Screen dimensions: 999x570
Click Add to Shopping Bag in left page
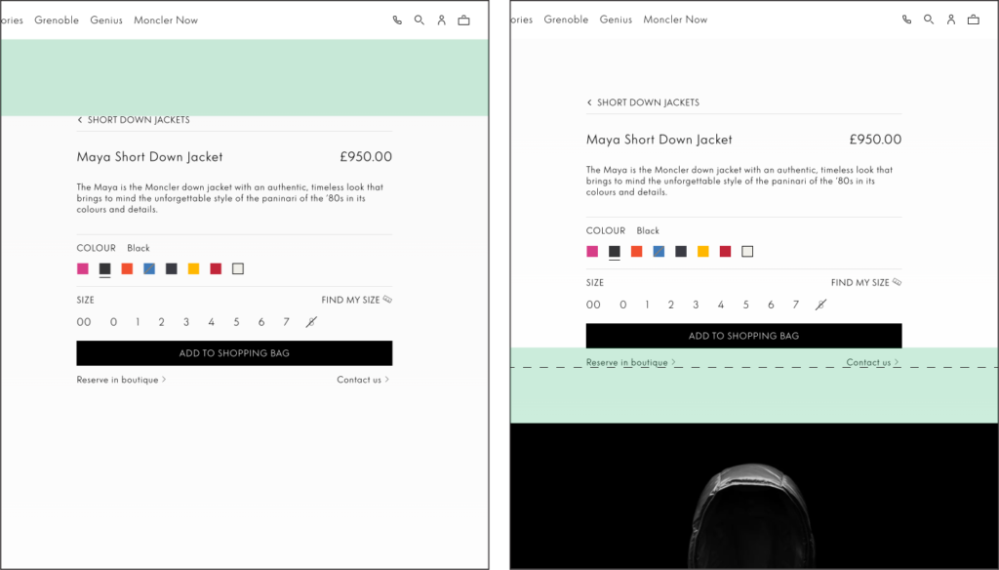point(234,353)
